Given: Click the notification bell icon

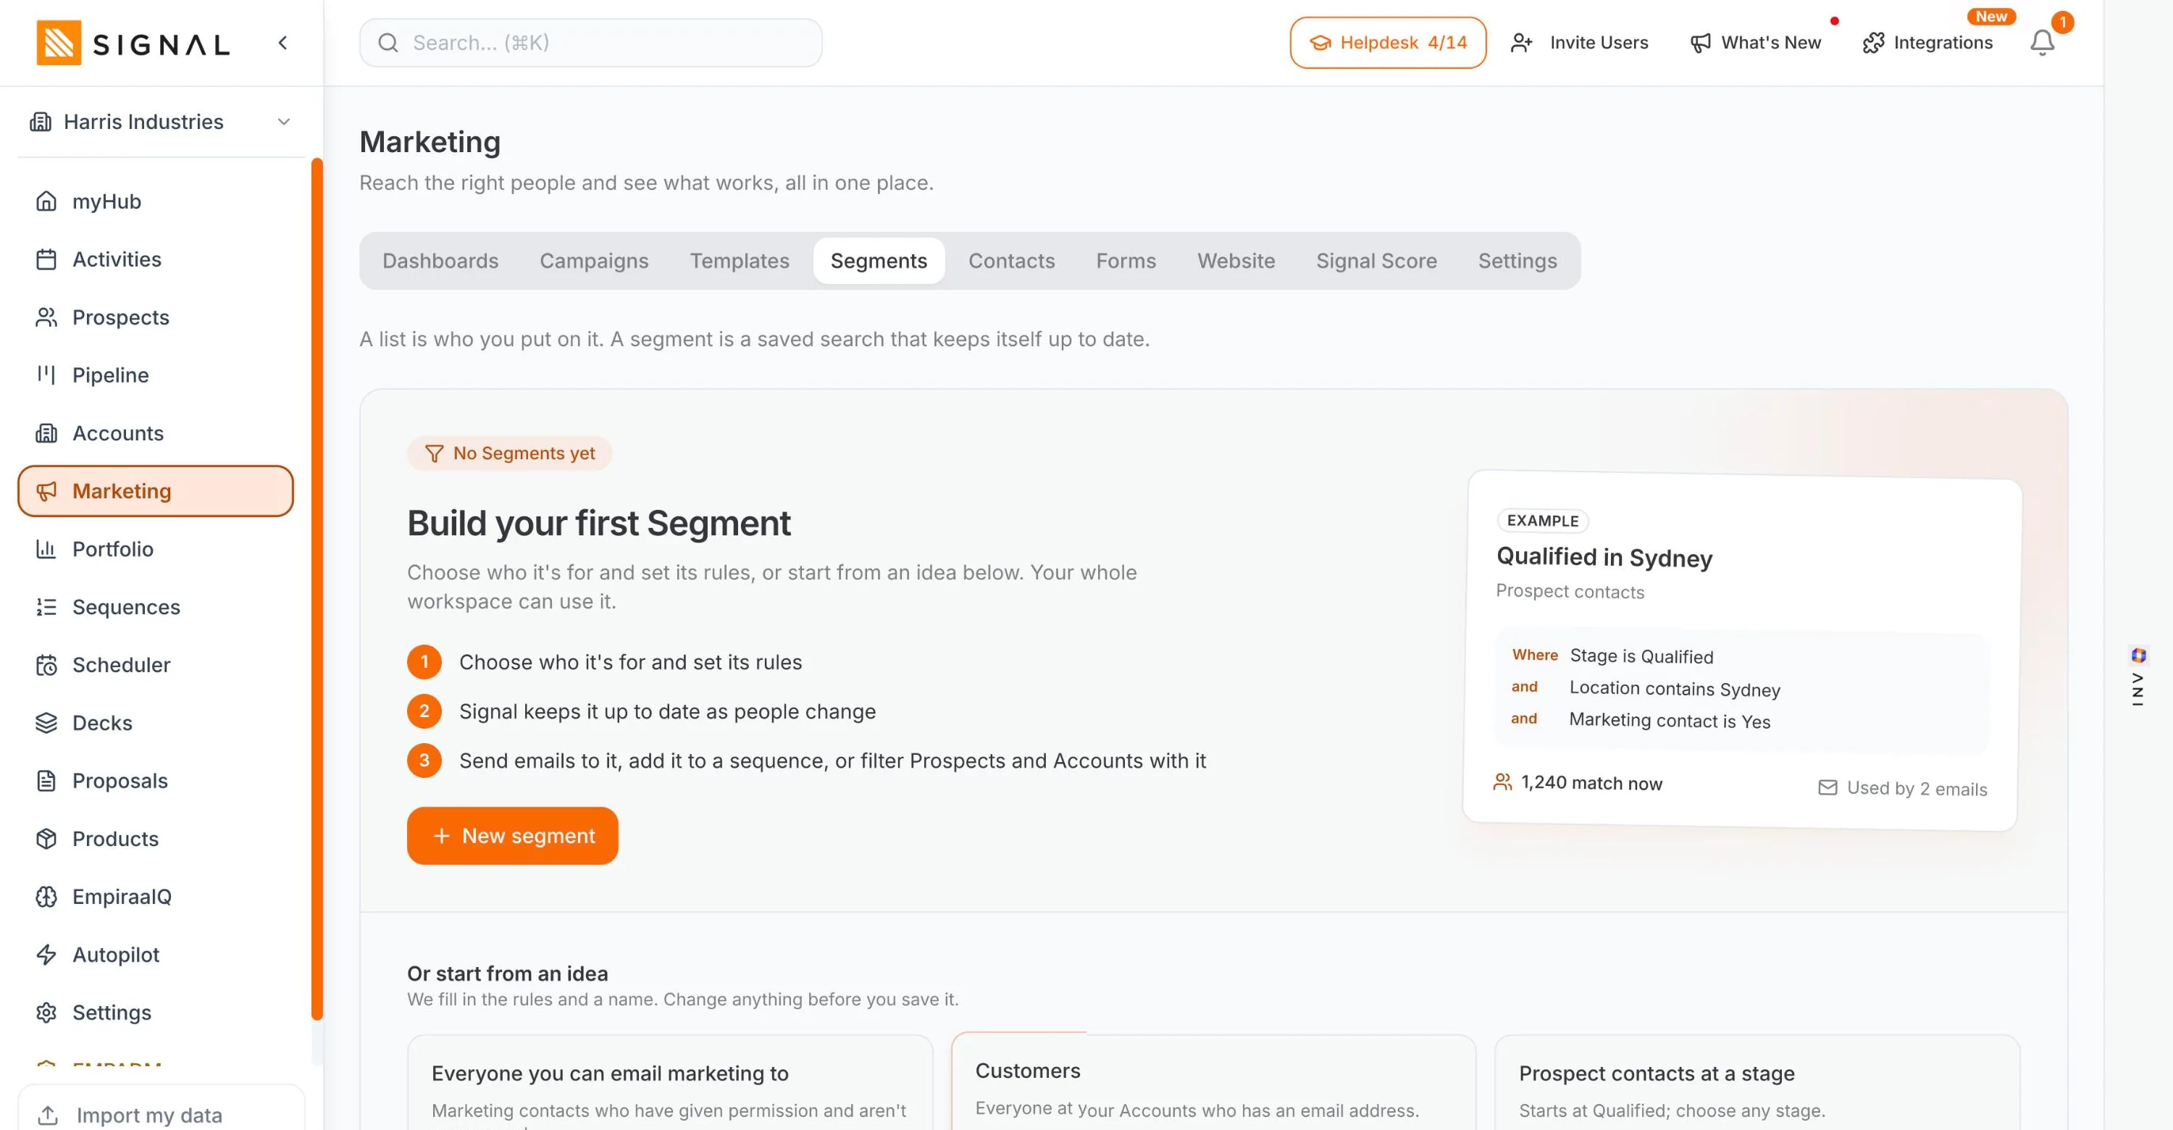Looking at the screenshot, I should click(x=2041, y=42).
